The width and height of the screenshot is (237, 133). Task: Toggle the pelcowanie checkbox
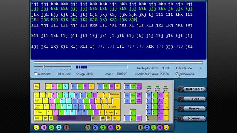tap(177, 74)
